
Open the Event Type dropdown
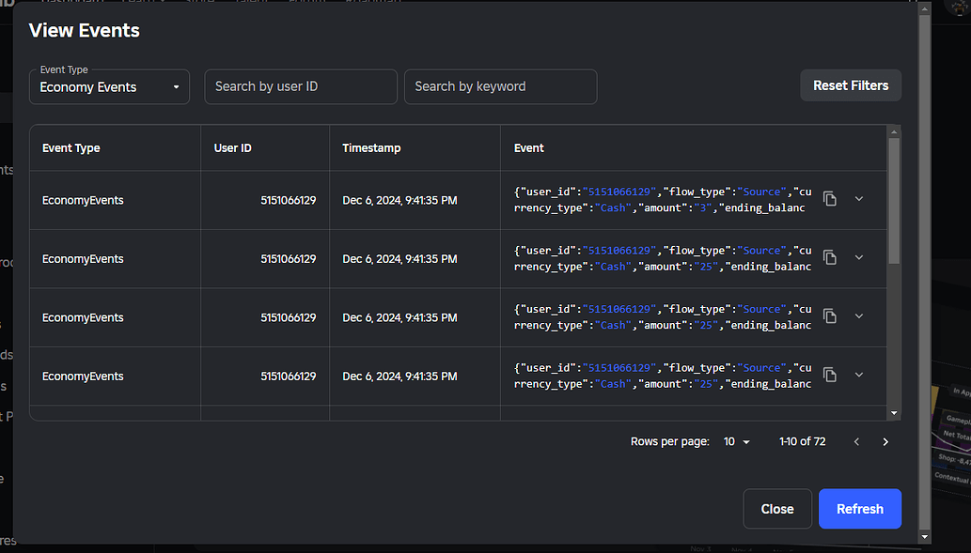point(109,86)
